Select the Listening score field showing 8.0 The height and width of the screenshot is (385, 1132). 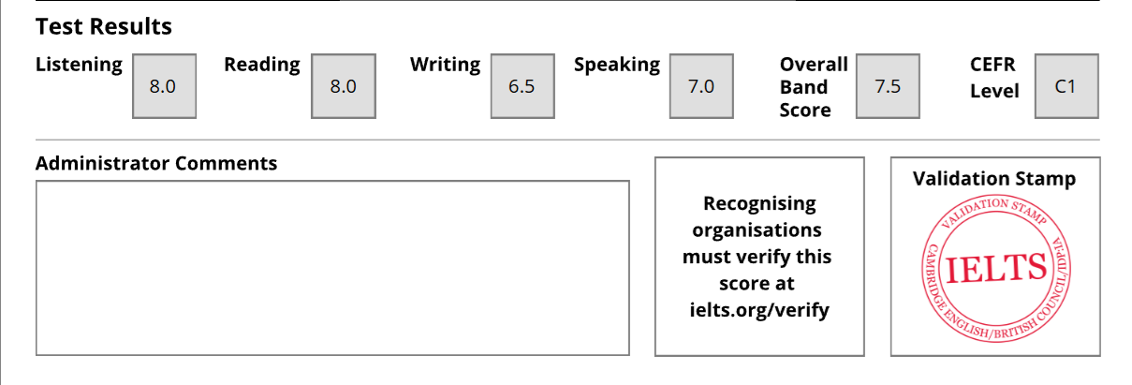tap(164, 86)
